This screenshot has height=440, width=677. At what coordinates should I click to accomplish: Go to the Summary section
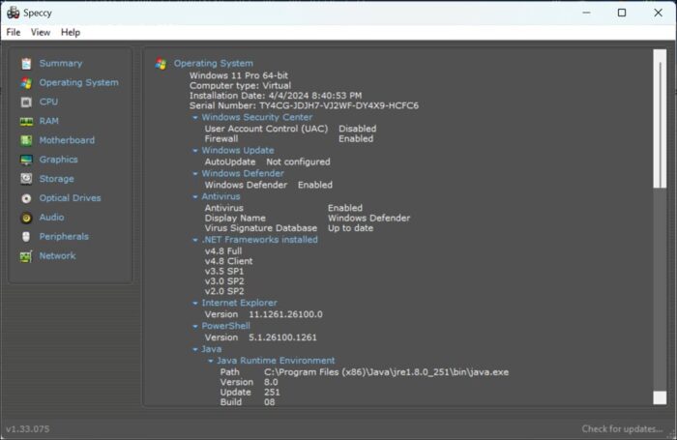click(60, 64)
